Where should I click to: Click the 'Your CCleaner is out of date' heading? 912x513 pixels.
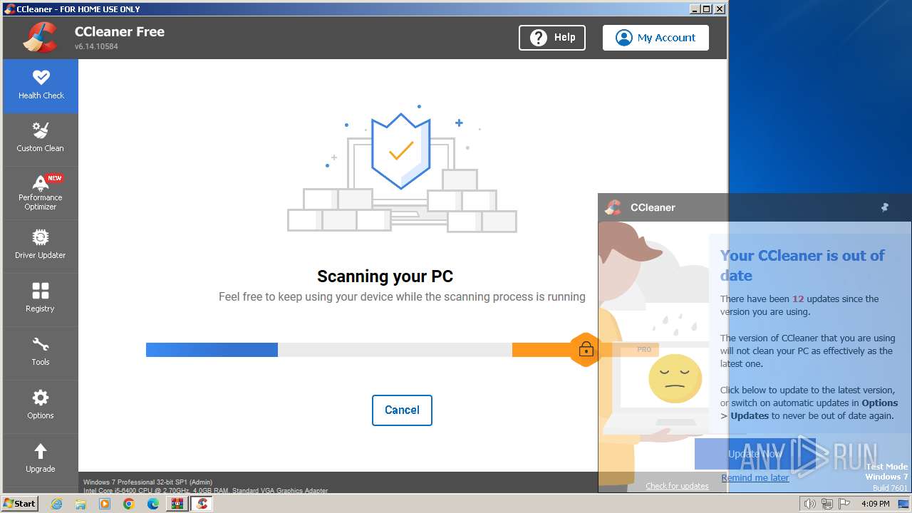pos(802,265)
